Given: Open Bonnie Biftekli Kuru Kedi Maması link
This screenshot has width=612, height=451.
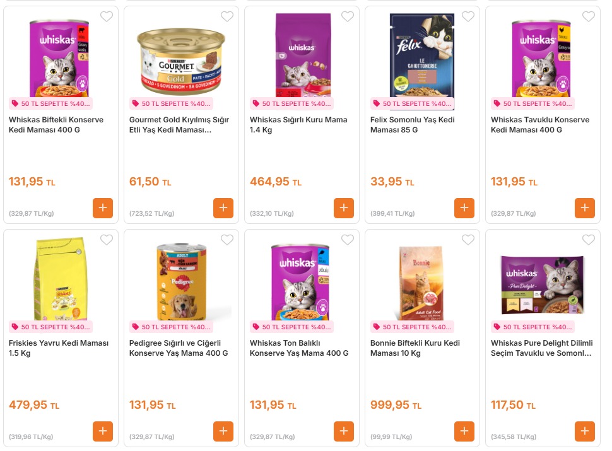Looking at the screenshot, I should pyautogui.click(x=415, y=348).
